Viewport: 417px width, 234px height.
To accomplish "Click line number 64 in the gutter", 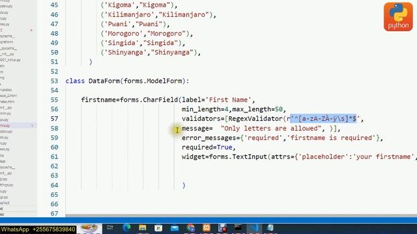I will (54, 185).
